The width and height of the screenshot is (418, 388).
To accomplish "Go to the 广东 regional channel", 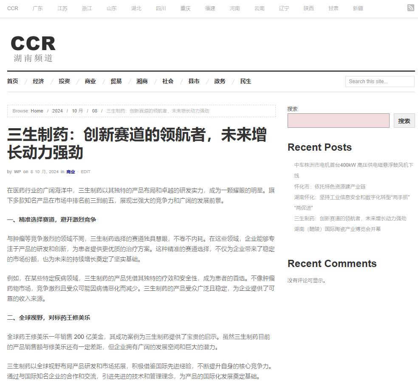I will [x=37, y=8].
